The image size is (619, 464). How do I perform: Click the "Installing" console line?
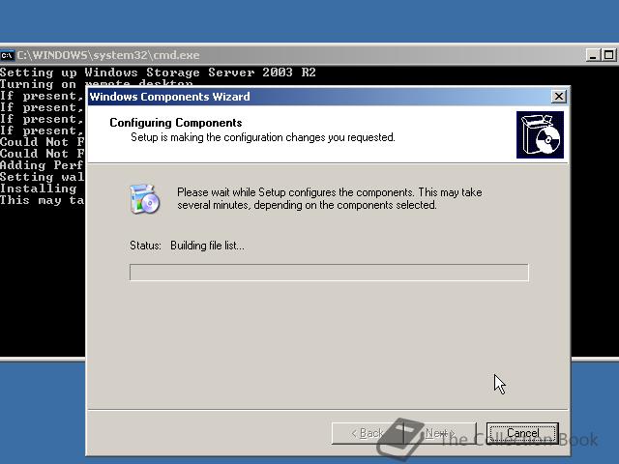(39, 188)
